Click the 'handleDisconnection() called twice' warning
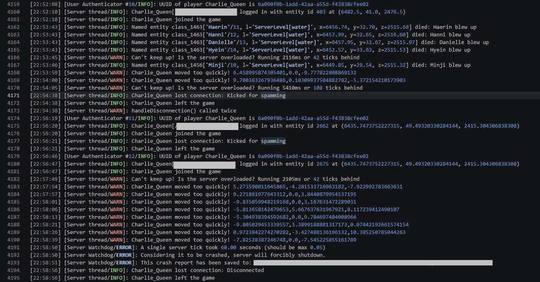 pyautogui.click(x=133, y=111)
